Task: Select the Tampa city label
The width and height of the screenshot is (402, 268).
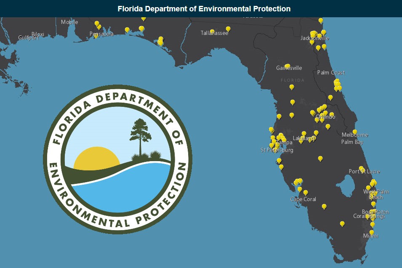Action: click(284, 143)
